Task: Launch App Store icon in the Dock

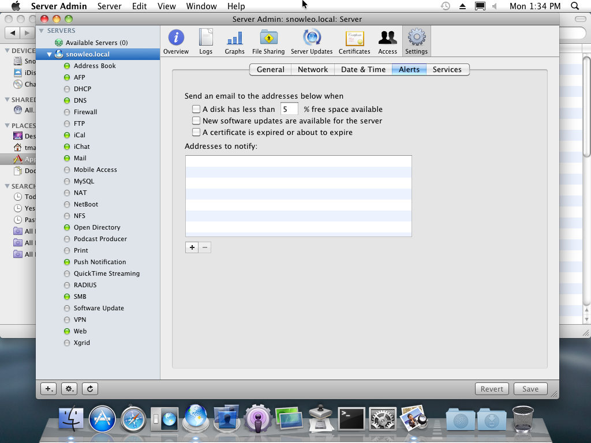Action: pos(102,419)
